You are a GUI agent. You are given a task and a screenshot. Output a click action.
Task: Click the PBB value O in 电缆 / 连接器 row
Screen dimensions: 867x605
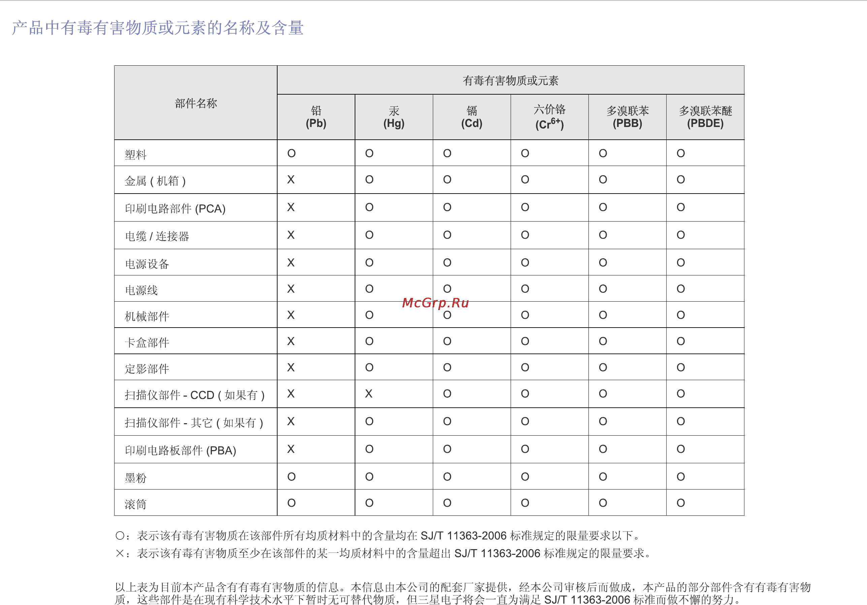coord(603,235)
